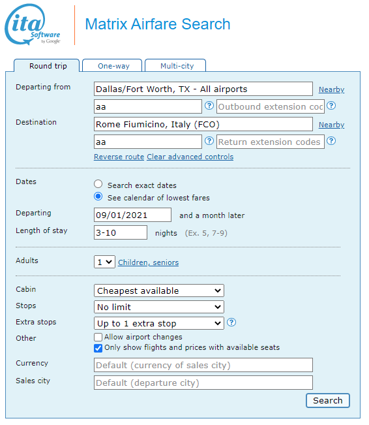
Task: Open the Stops dropdown
Action: pyautogui.click(x=159, y=307)
